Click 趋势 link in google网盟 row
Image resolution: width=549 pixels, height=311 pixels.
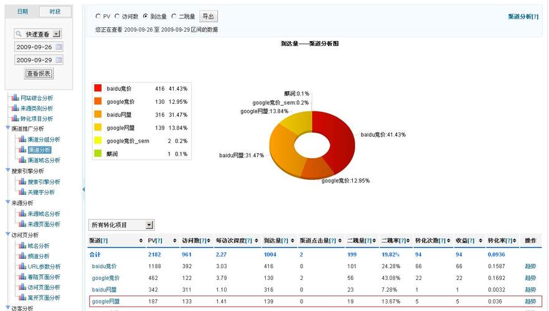coord(530,301)
